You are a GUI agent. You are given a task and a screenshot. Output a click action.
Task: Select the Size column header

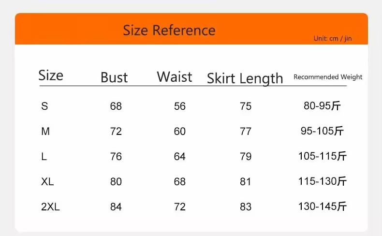pos(51,75)
